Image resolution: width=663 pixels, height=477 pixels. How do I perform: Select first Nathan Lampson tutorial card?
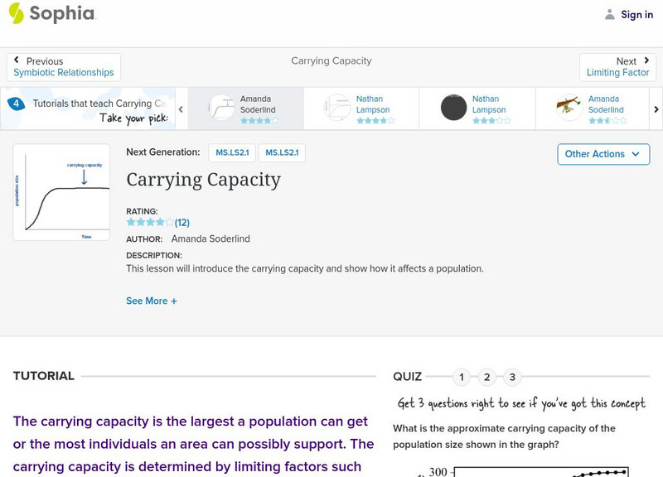(x=361, y=108)
